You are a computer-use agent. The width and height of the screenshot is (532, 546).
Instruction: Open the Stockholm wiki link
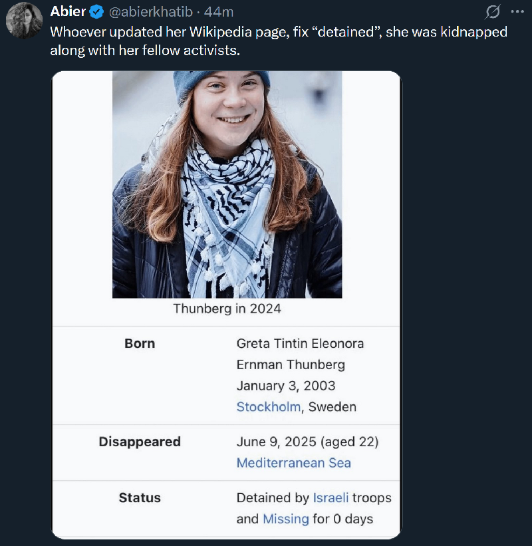click(x=269, y=407)
